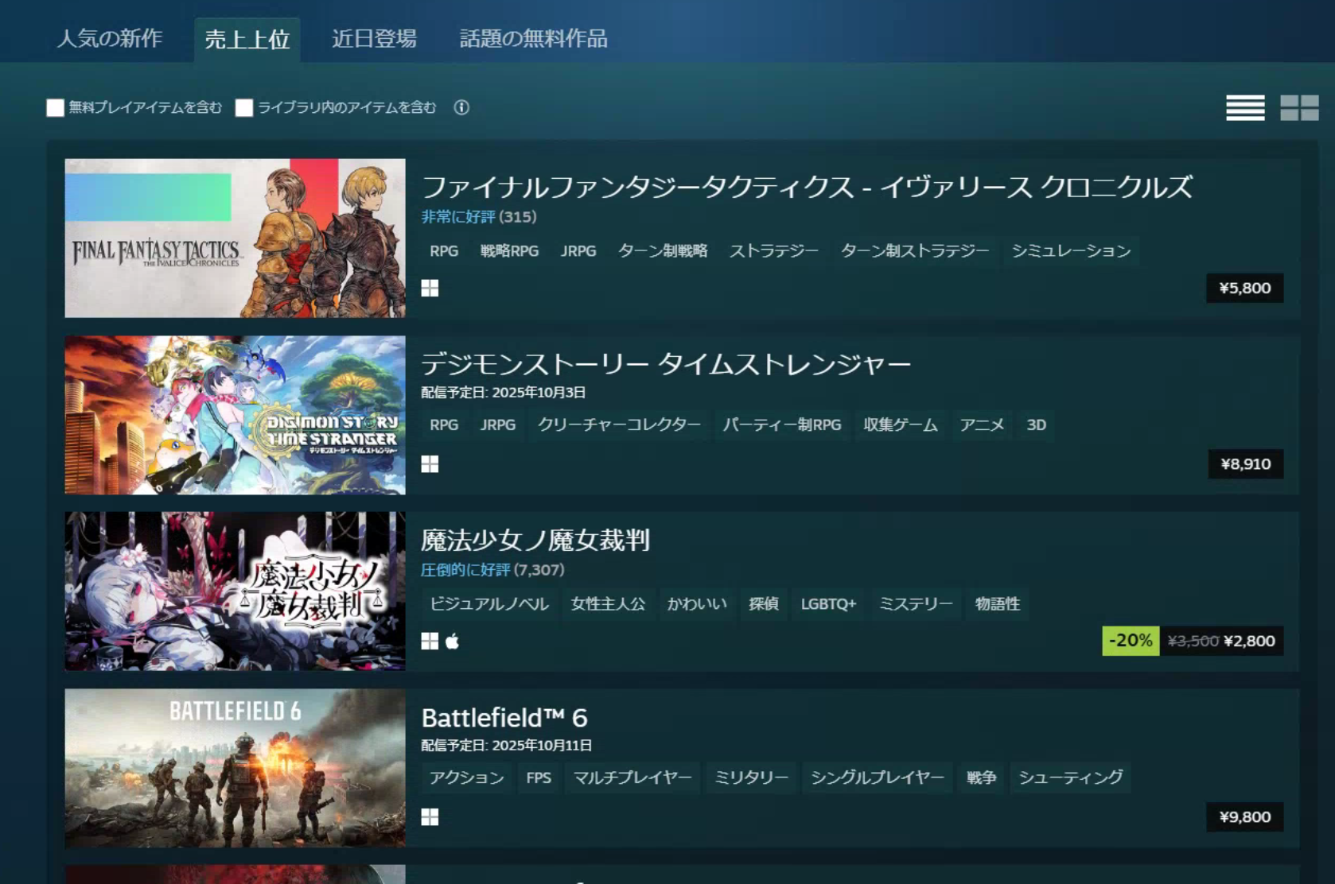
Task: Click Apple macOS icon for 魔法少女ノ魔女裁判
Action: tap(453, 641)
